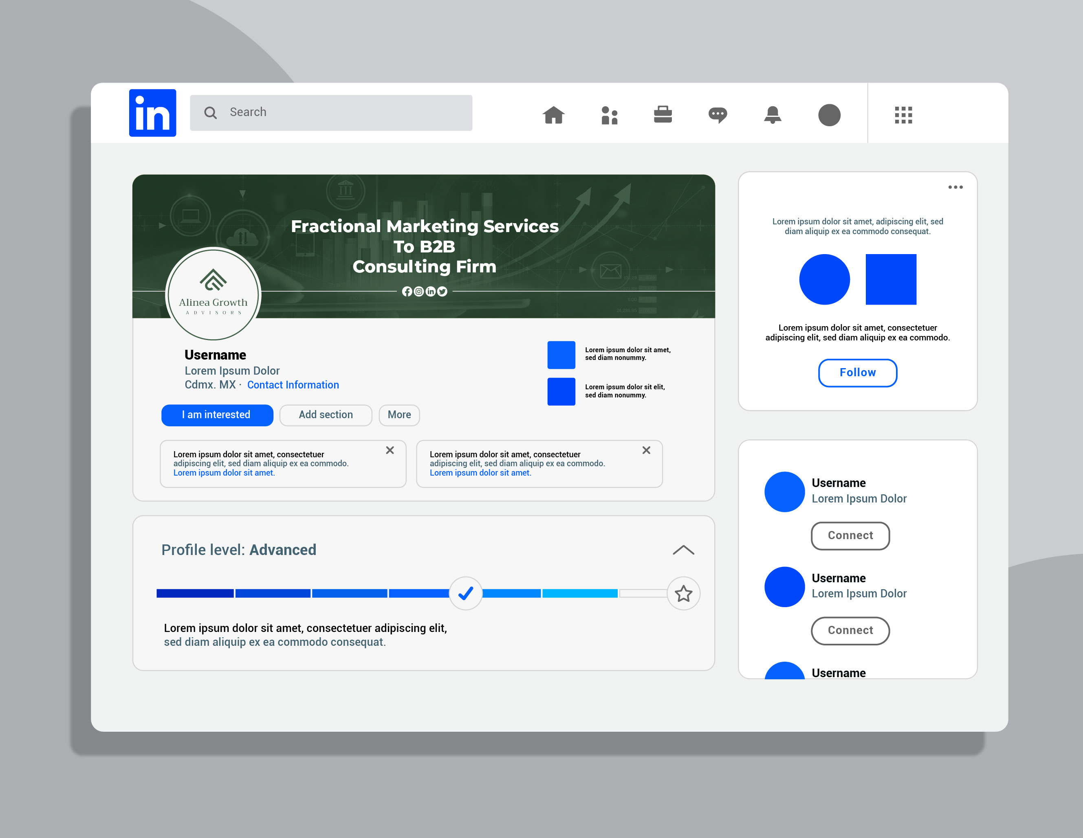Click the light cyan progress segment

pyautogui.click(x=580, y=593)
